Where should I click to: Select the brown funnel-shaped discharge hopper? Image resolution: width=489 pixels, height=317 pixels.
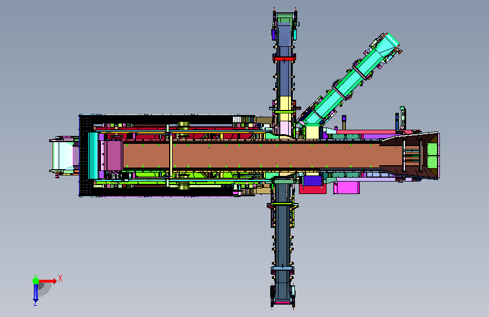[x=410, y=155]
